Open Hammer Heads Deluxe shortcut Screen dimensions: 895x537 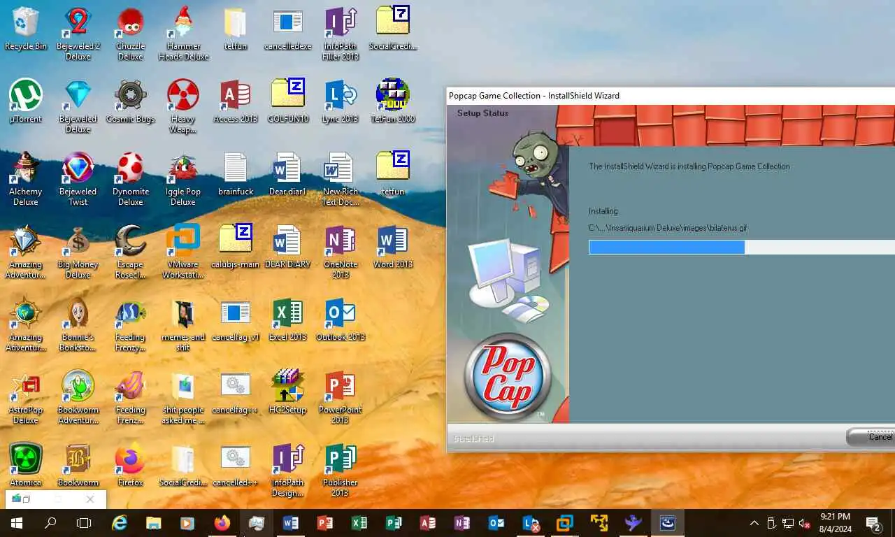coord(183,34)
